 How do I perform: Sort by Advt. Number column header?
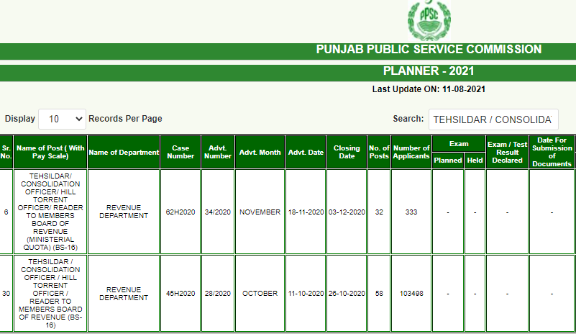pos(218,152)
